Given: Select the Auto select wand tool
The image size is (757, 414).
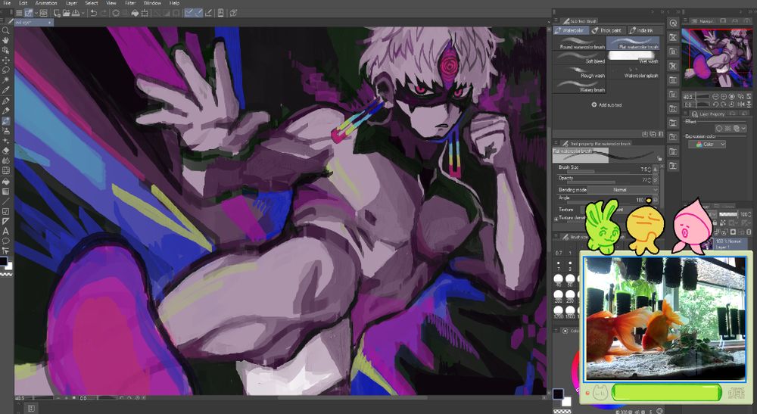Looking at the screenshot, I should tap(6, 80).
